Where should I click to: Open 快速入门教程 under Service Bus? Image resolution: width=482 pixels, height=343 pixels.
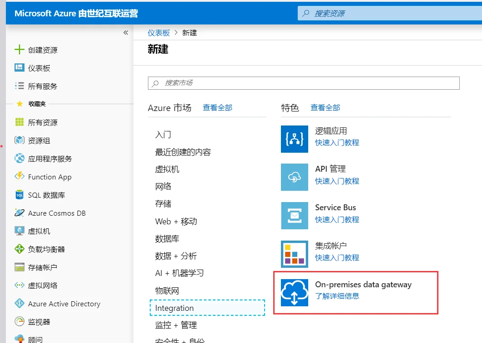click(337, 220)
